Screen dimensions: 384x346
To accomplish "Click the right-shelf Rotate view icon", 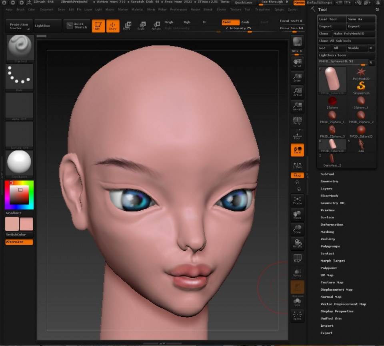I will pos(297,243).
